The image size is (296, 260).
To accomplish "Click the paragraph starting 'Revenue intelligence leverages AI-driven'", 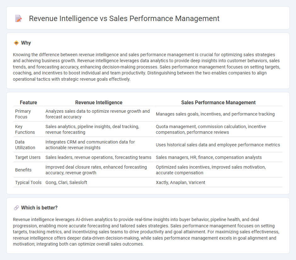I will coord(146,232).
